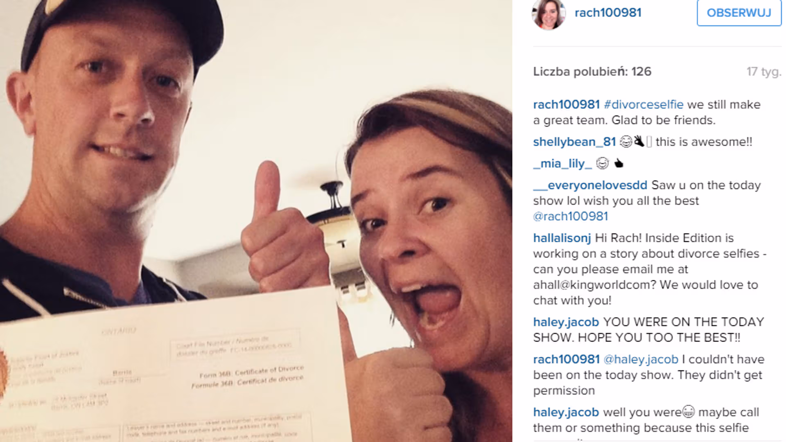
Task: Click the smiling emoji in shellybean_81 comment
Action: pos(626,142)
